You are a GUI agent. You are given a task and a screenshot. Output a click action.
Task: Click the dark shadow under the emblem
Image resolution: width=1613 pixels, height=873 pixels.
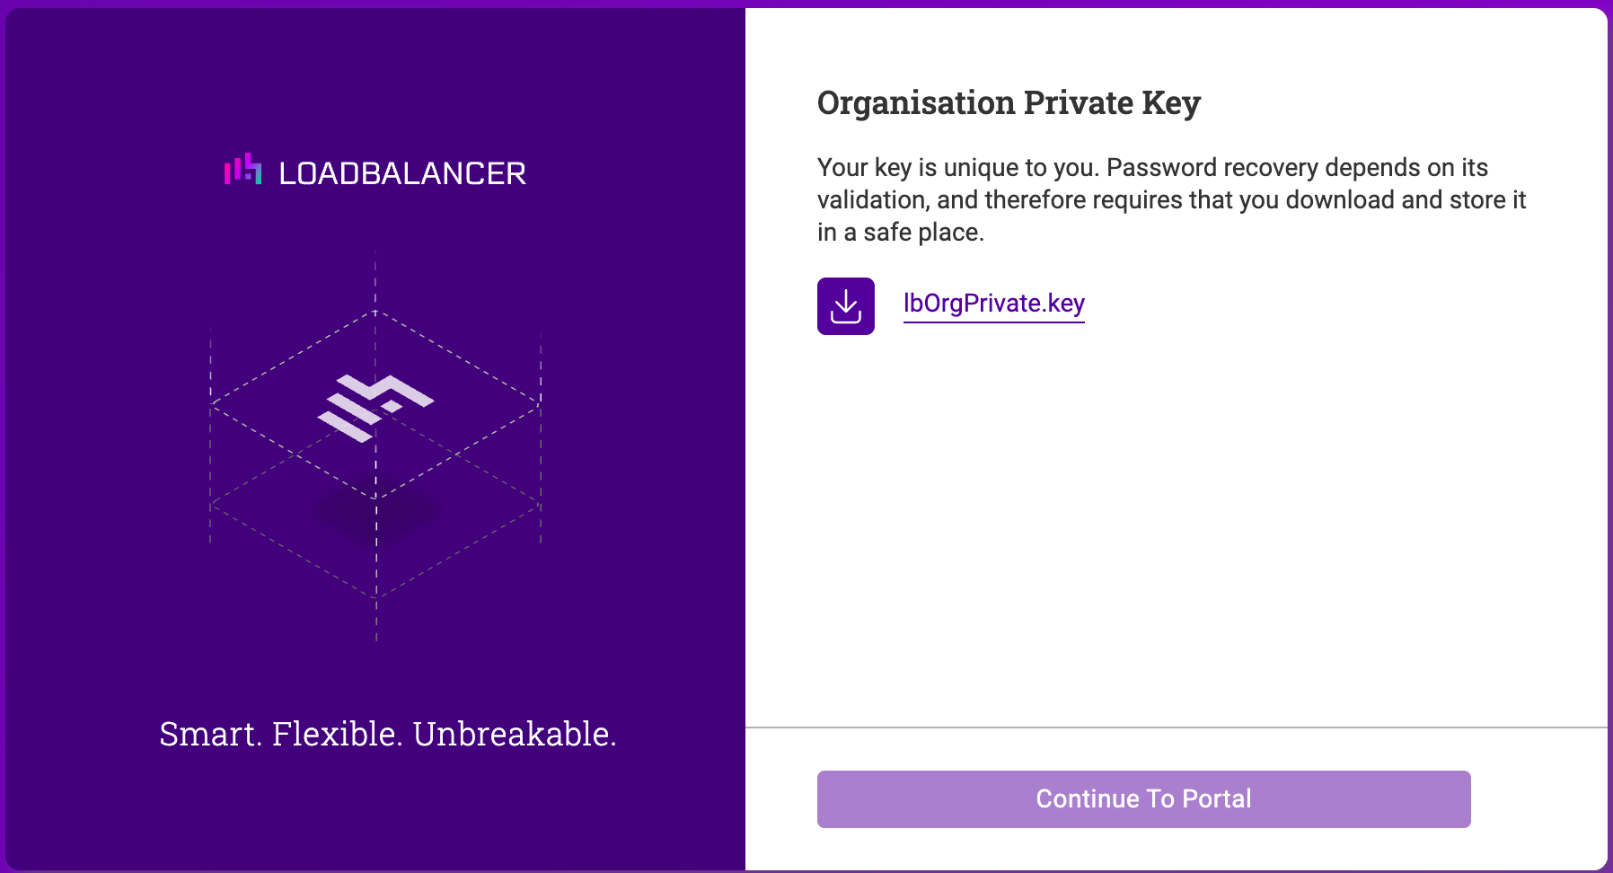[x=375, y=512]
